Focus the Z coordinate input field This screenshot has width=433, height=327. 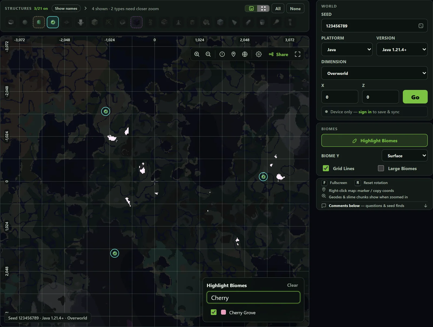click(380, 97)
